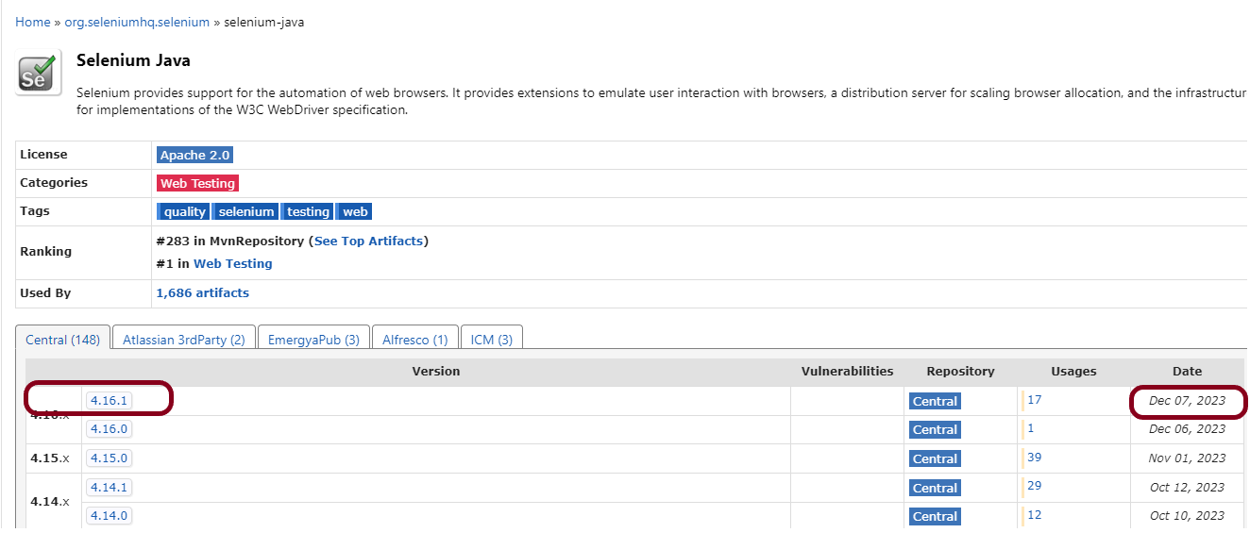Open version 4.14.0 link

(x=109, y=516)
